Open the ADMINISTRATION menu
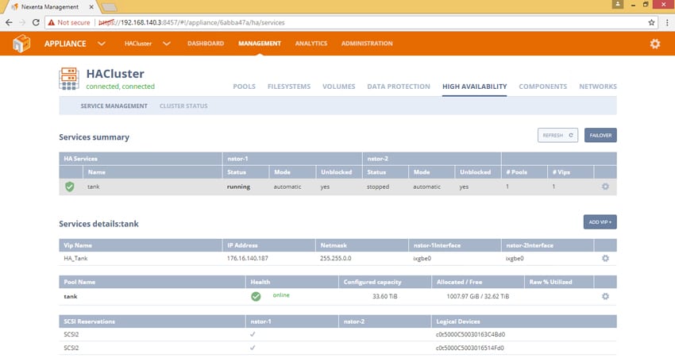Viewport: 675px width, 358px height. pyautogui.click(x=367, y=44)
